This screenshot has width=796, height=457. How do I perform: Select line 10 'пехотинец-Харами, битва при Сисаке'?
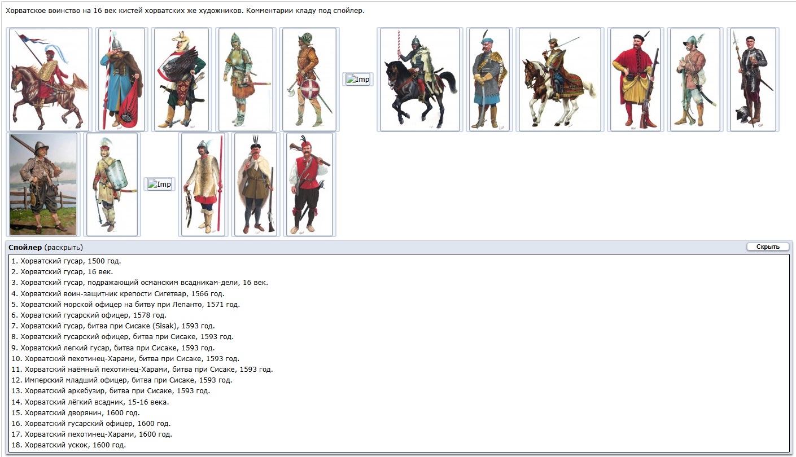point(126,358)
